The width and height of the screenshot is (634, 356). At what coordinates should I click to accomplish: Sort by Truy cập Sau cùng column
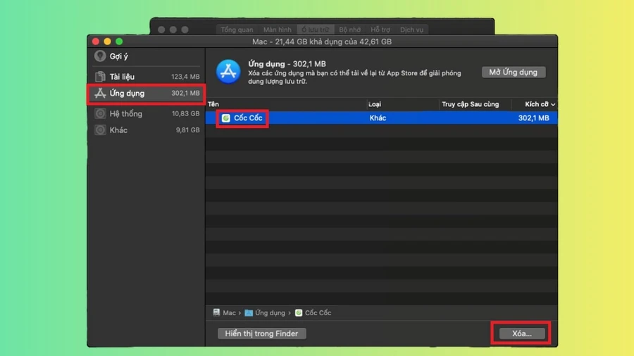pos(475,104)
